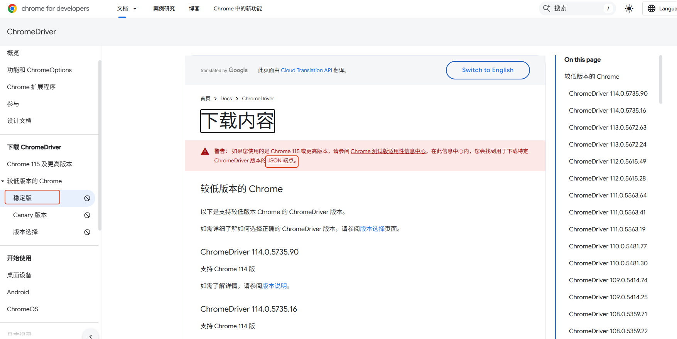This screenshot has height=339, width=677.
Task: Jump to ChromeDriver 110.0.5481.30 in On this page
Action: click(608, 263)
